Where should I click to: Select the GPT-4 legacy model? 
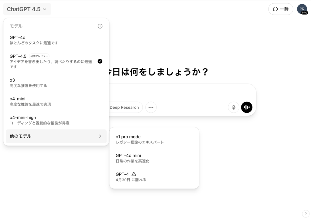[x=154, y=177]
